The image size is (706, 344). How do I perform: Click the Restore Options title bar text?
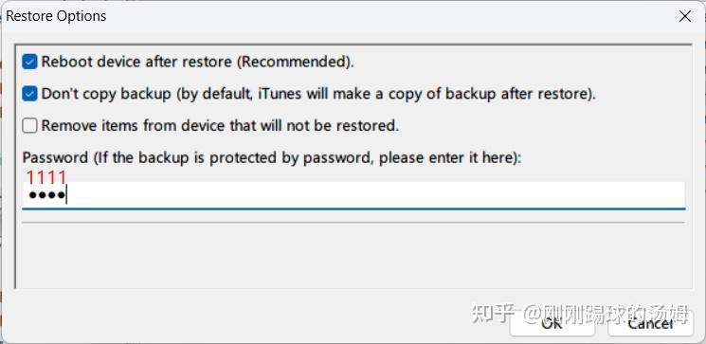pos(56,16)
